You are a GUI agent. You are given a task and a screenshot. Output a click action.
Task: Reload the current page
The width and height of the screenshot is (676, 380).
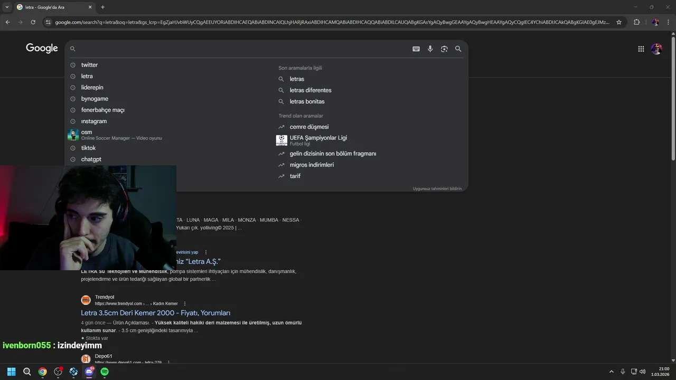pos(33,22)
